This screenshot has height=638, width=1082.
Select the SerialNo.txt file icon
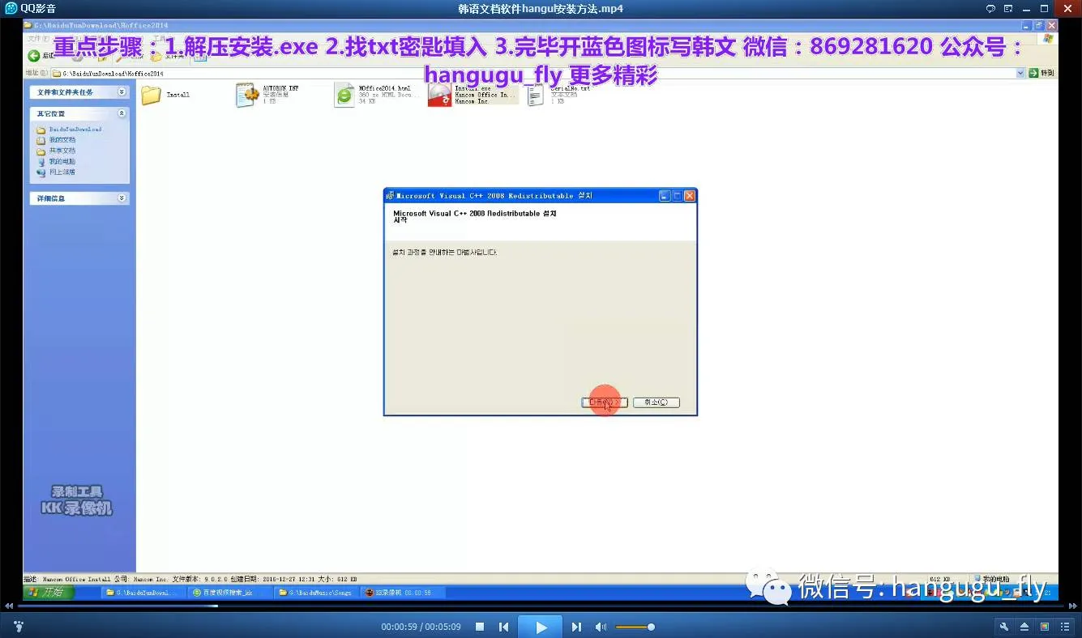(x=536, y=96)
